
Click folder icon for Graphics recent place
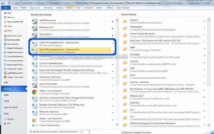click(125, 21)
